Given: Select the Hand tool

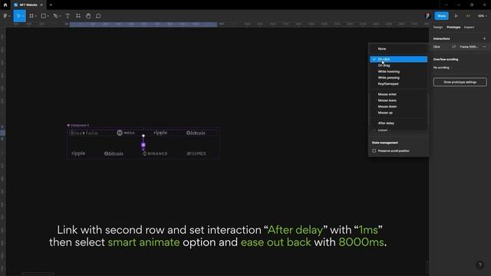Looking at the screenshot, I should 88,16.
